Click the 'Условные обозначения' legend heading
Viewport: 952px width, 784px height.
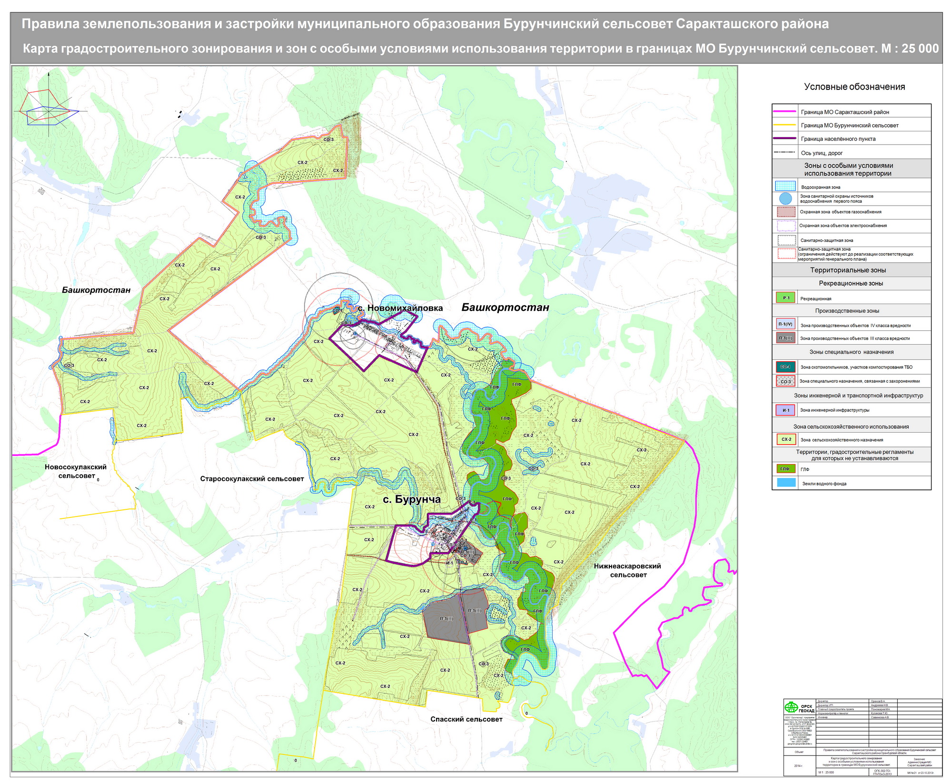(x=854, y=87)
